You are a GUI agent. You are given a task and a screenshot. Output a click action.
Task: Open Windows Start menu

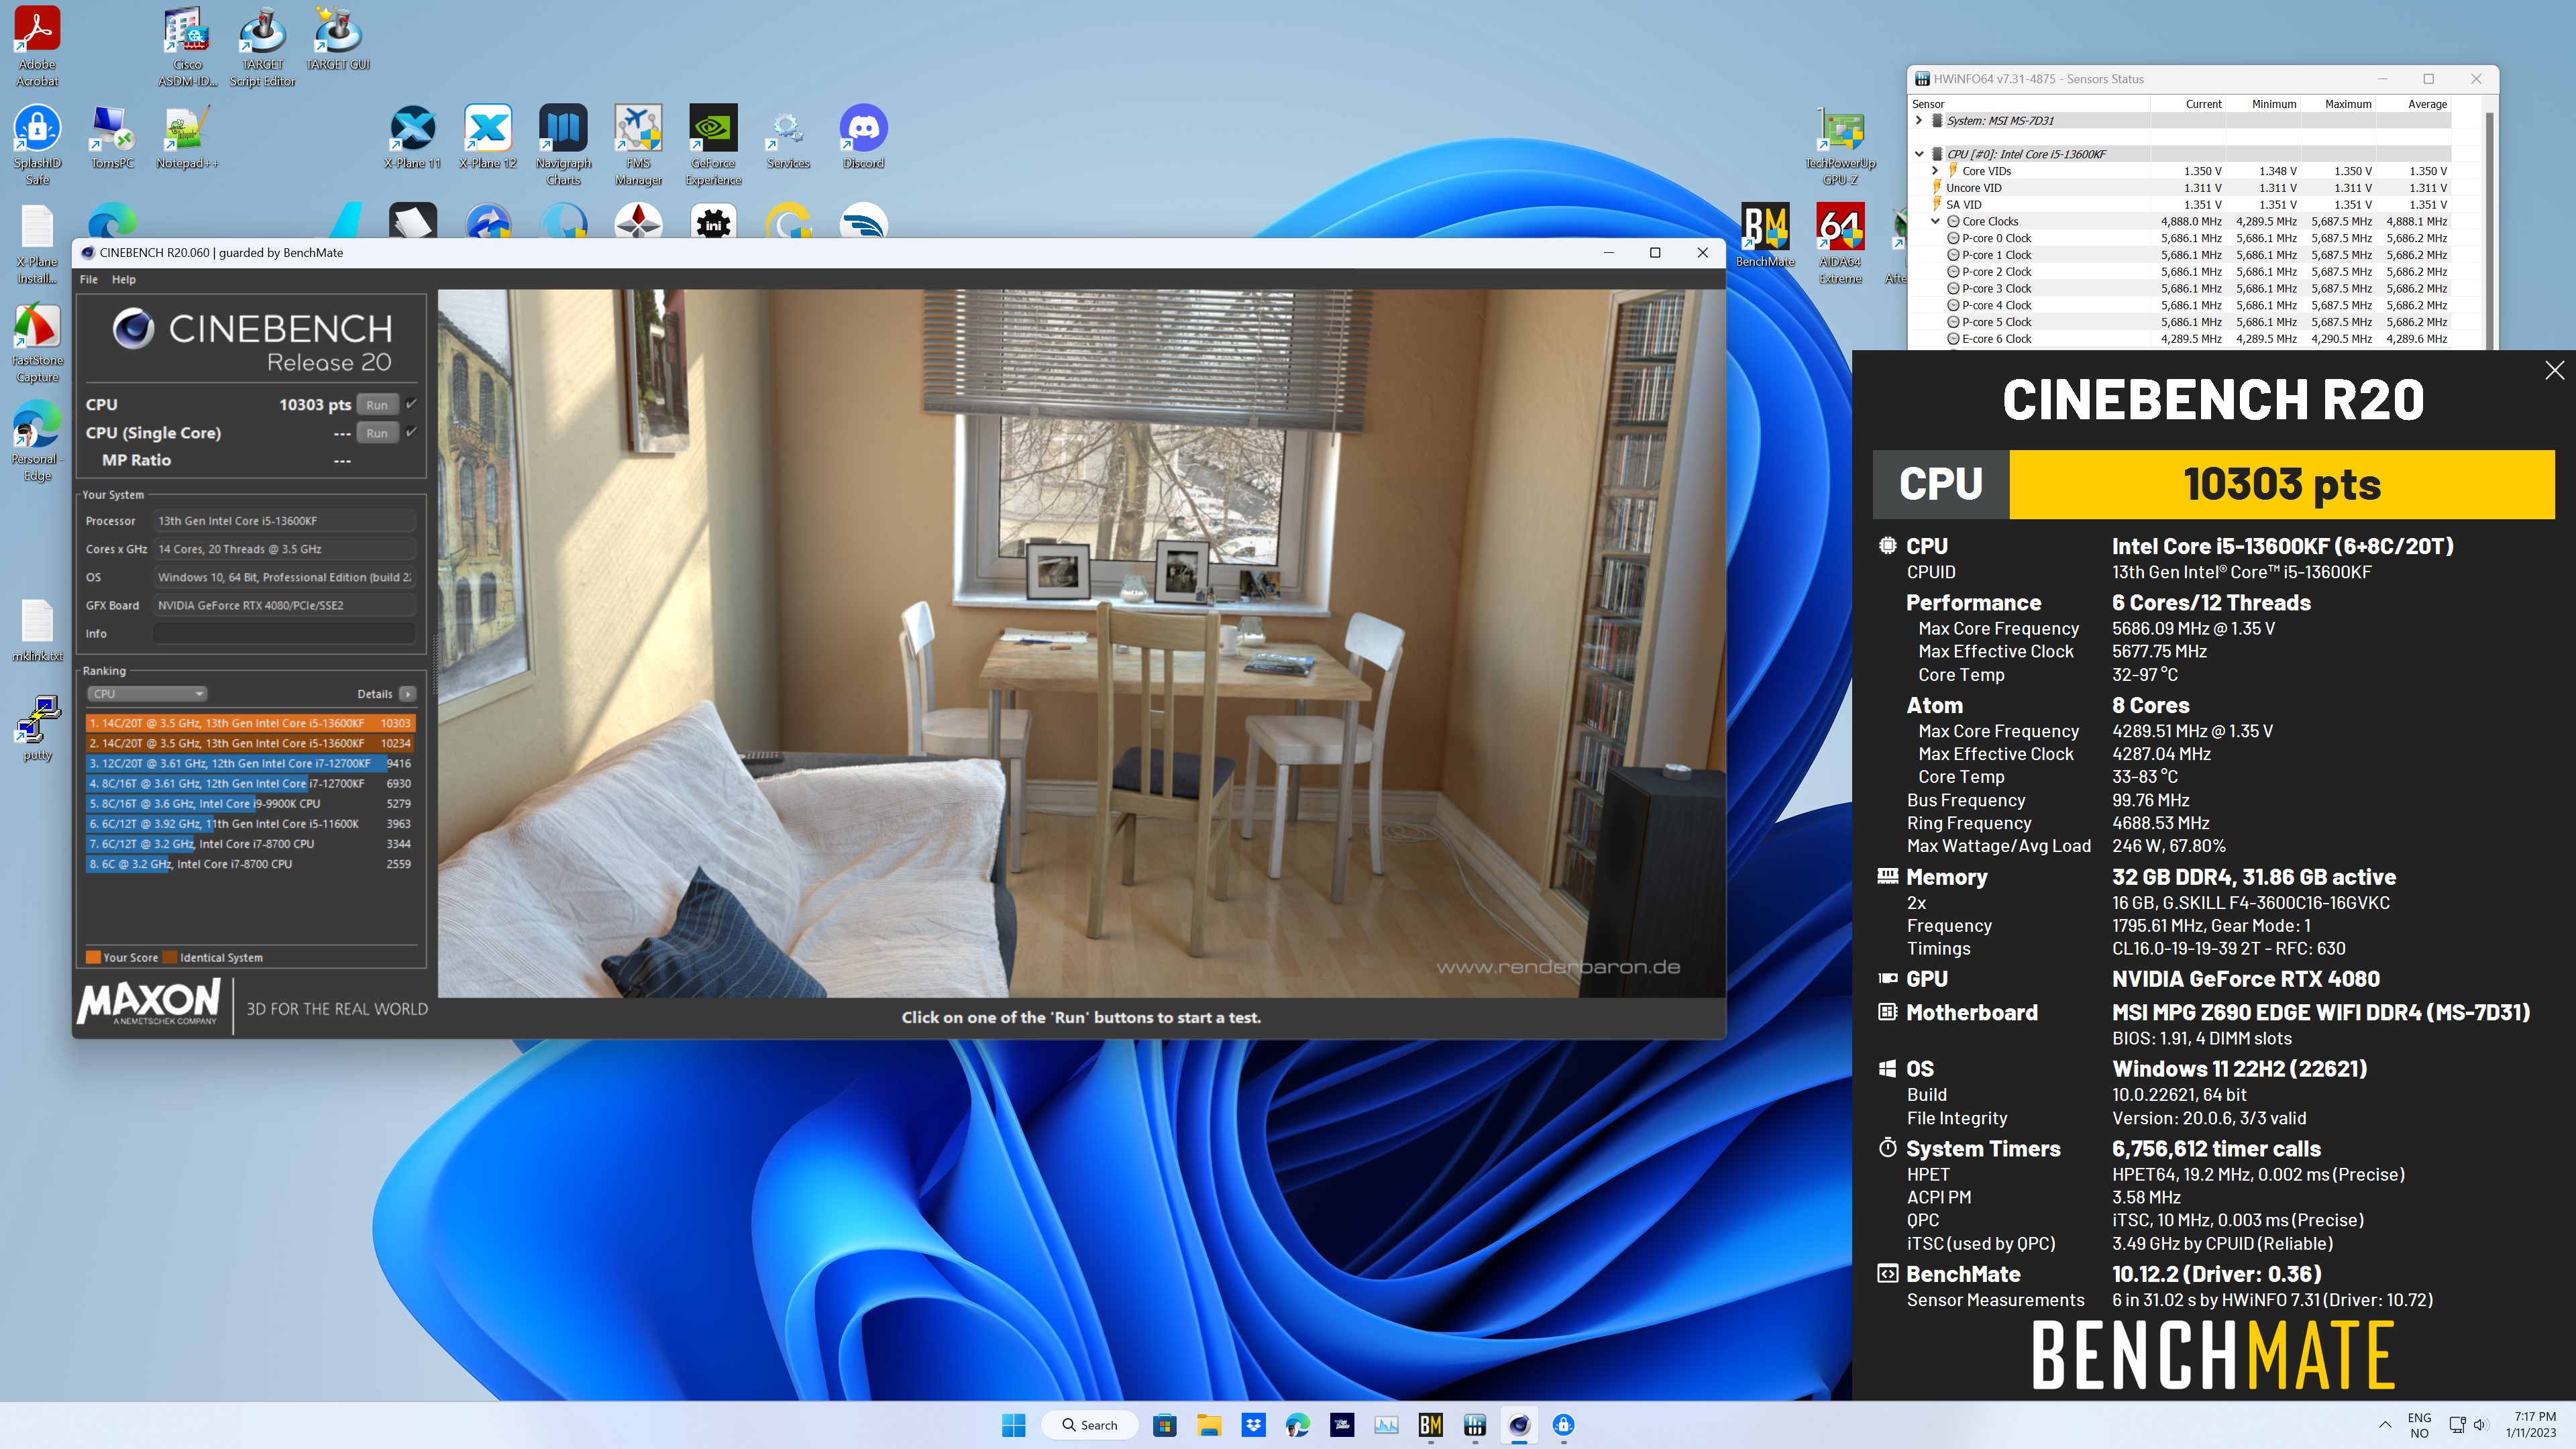click(1013, 1425)
